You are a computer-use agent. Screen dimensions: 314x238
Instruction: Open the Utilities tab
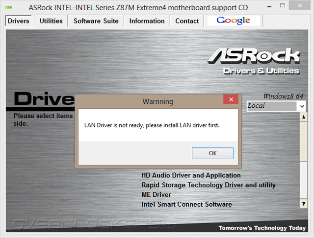click(x=51, y=21)
